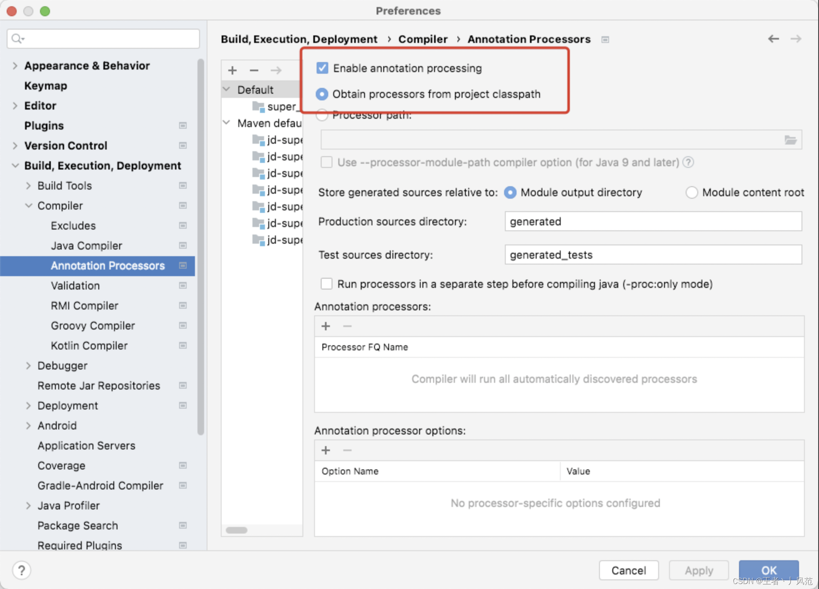Add an annotation processor with plus icon
The width and height of the screenshot is (819, 589).
click(326, 326)
